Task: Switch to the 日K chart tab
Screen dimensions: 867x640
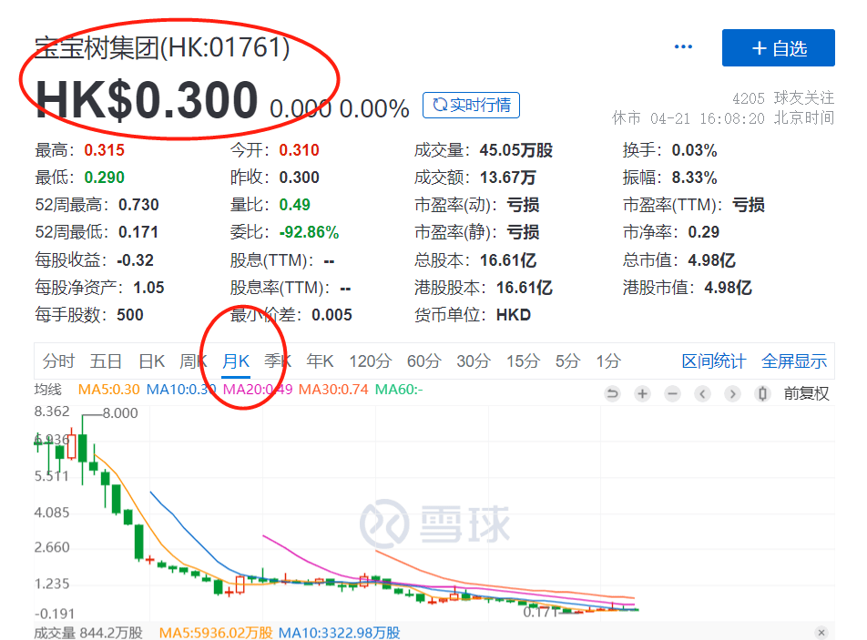Action: pyautogui.click(x=151, y=361)
